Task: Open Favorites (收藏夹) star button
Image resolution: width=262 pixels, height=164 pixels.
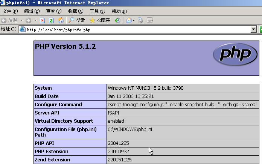Action: coord(100,20)
